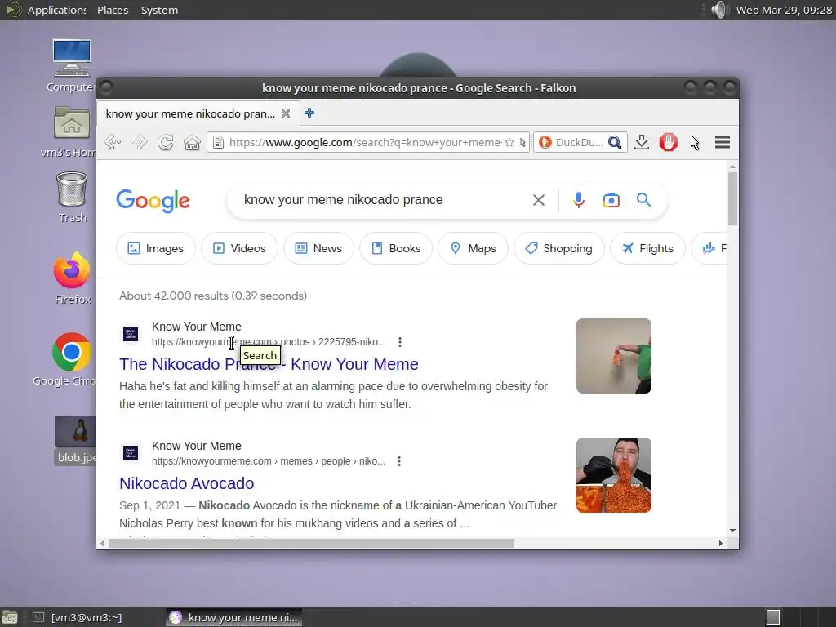
Task: Click the favicon of the first Know Your Meme result
Action: coord(131,334)
